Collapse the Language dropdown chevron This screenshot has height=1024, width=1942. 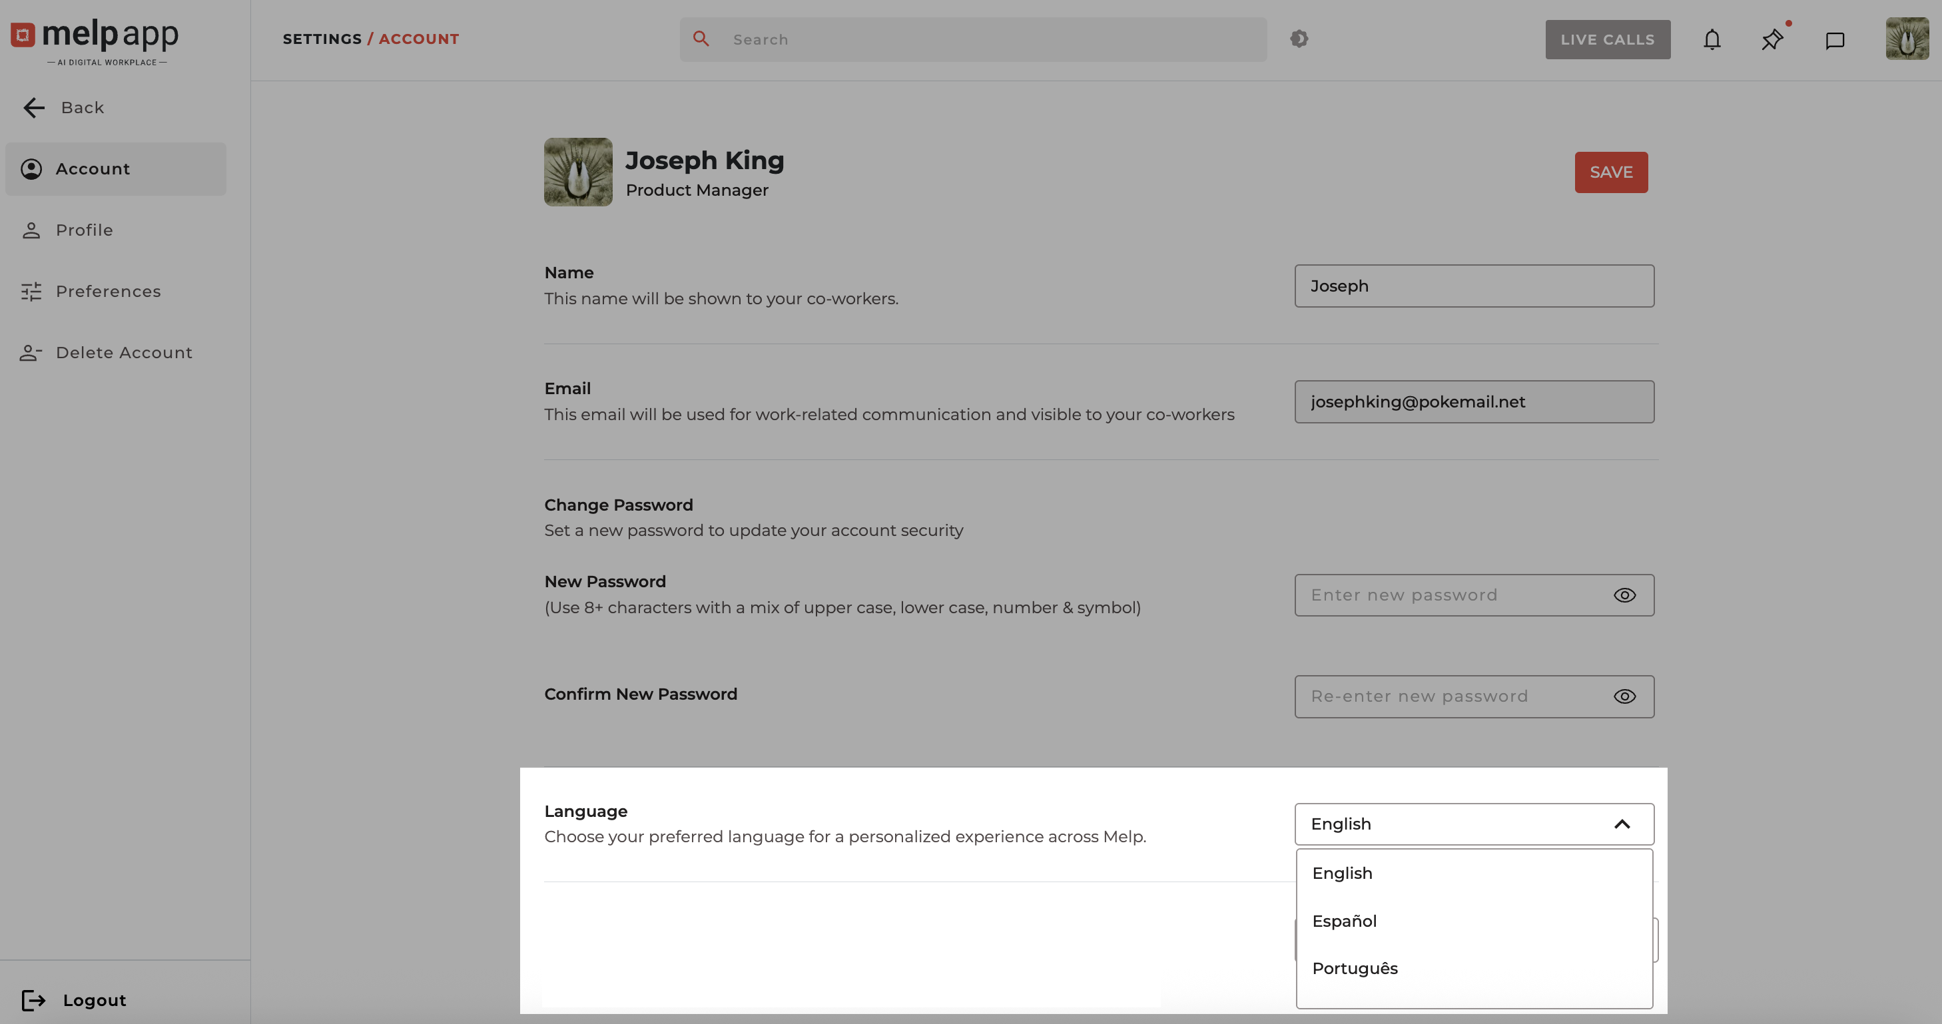coord(1622,824)
